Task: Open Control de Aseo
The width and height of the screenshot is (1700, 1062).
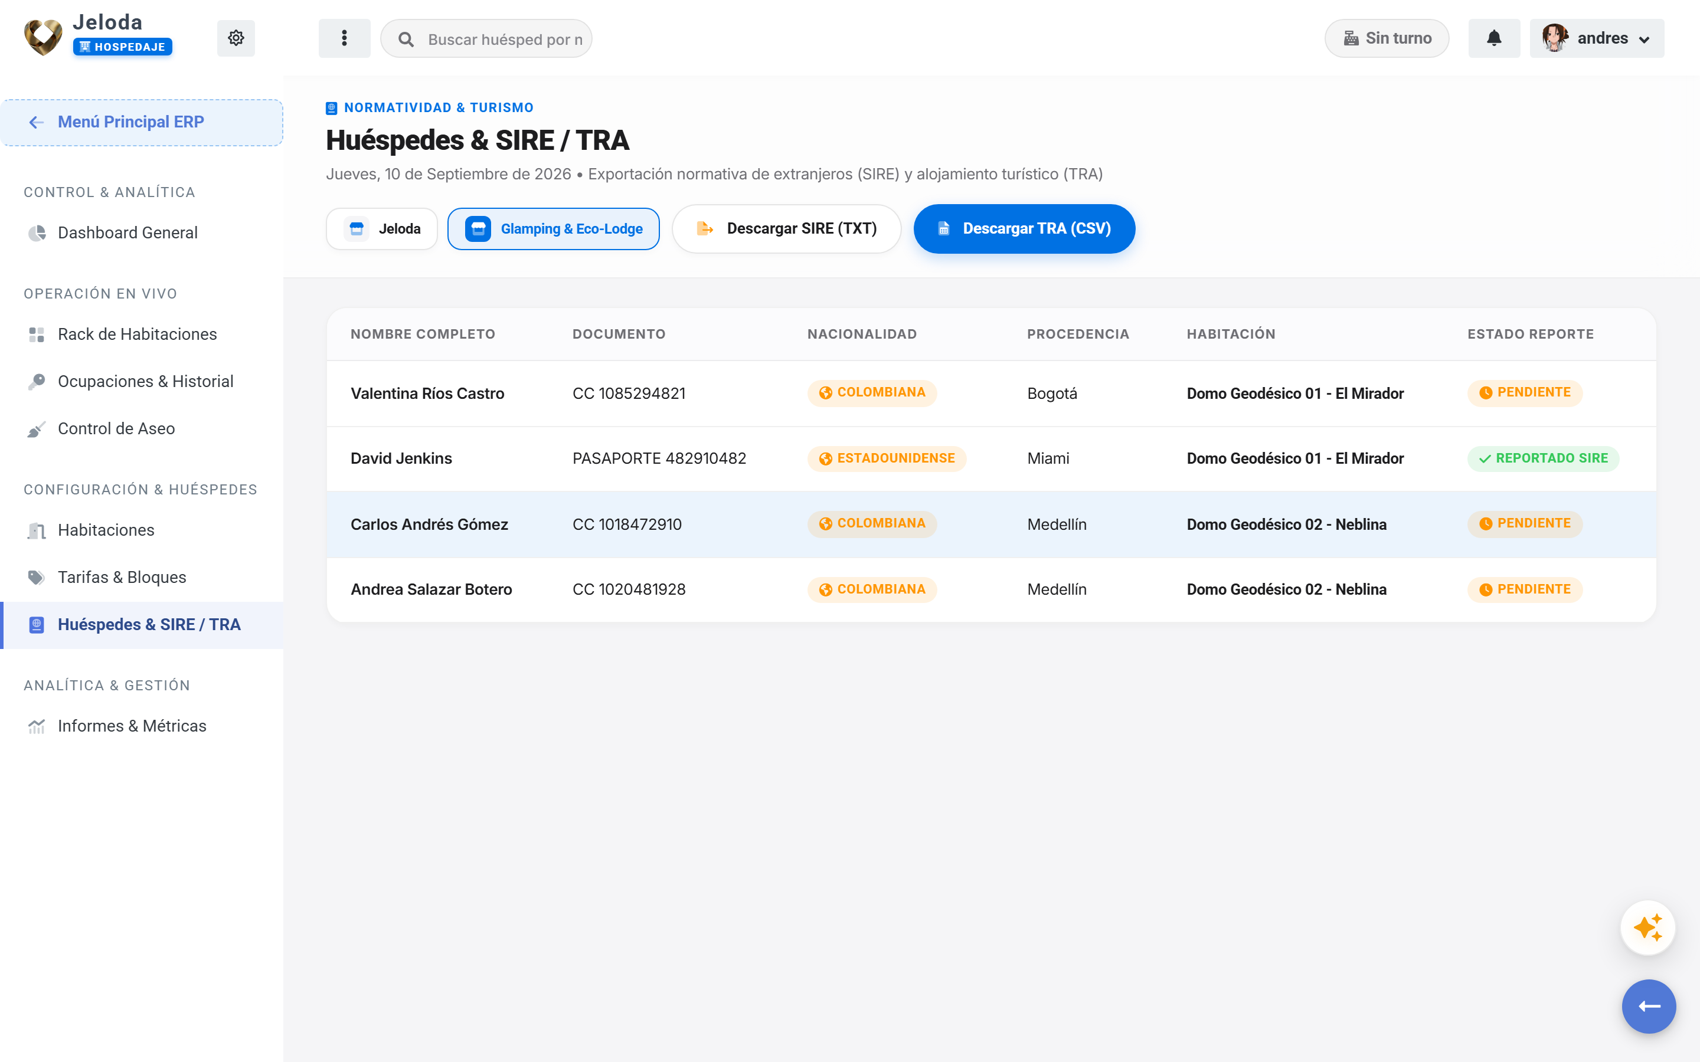Action: tap(142, 428)
